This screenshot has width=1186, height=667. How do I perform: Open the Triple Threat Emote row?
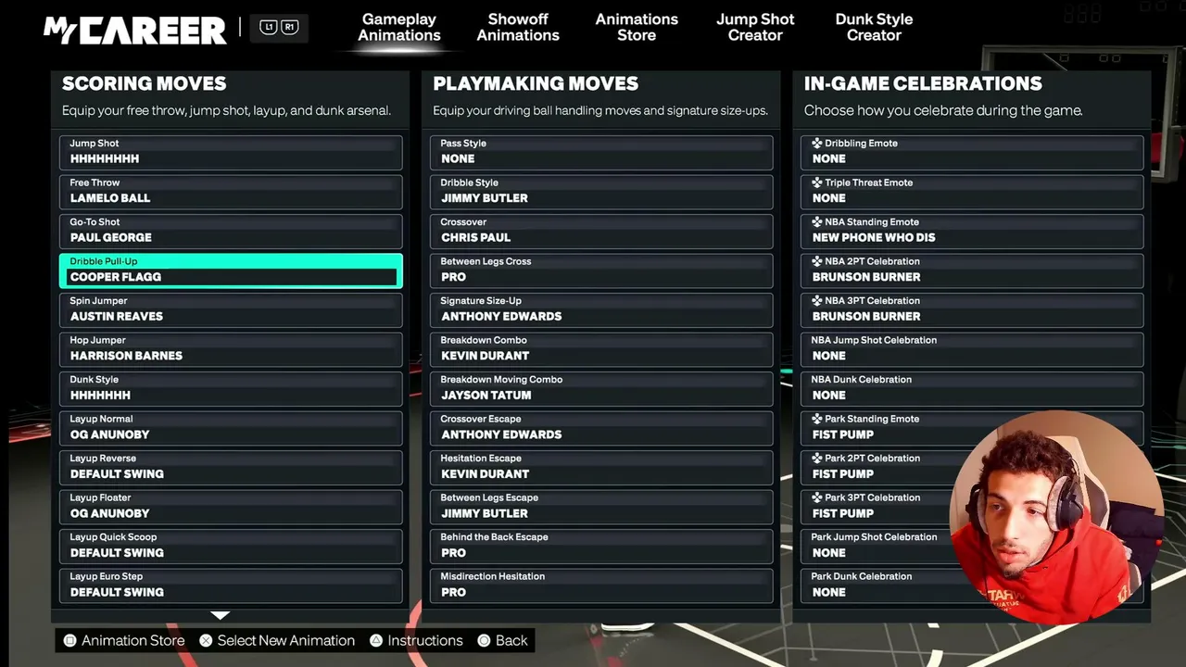click(972, 192)
